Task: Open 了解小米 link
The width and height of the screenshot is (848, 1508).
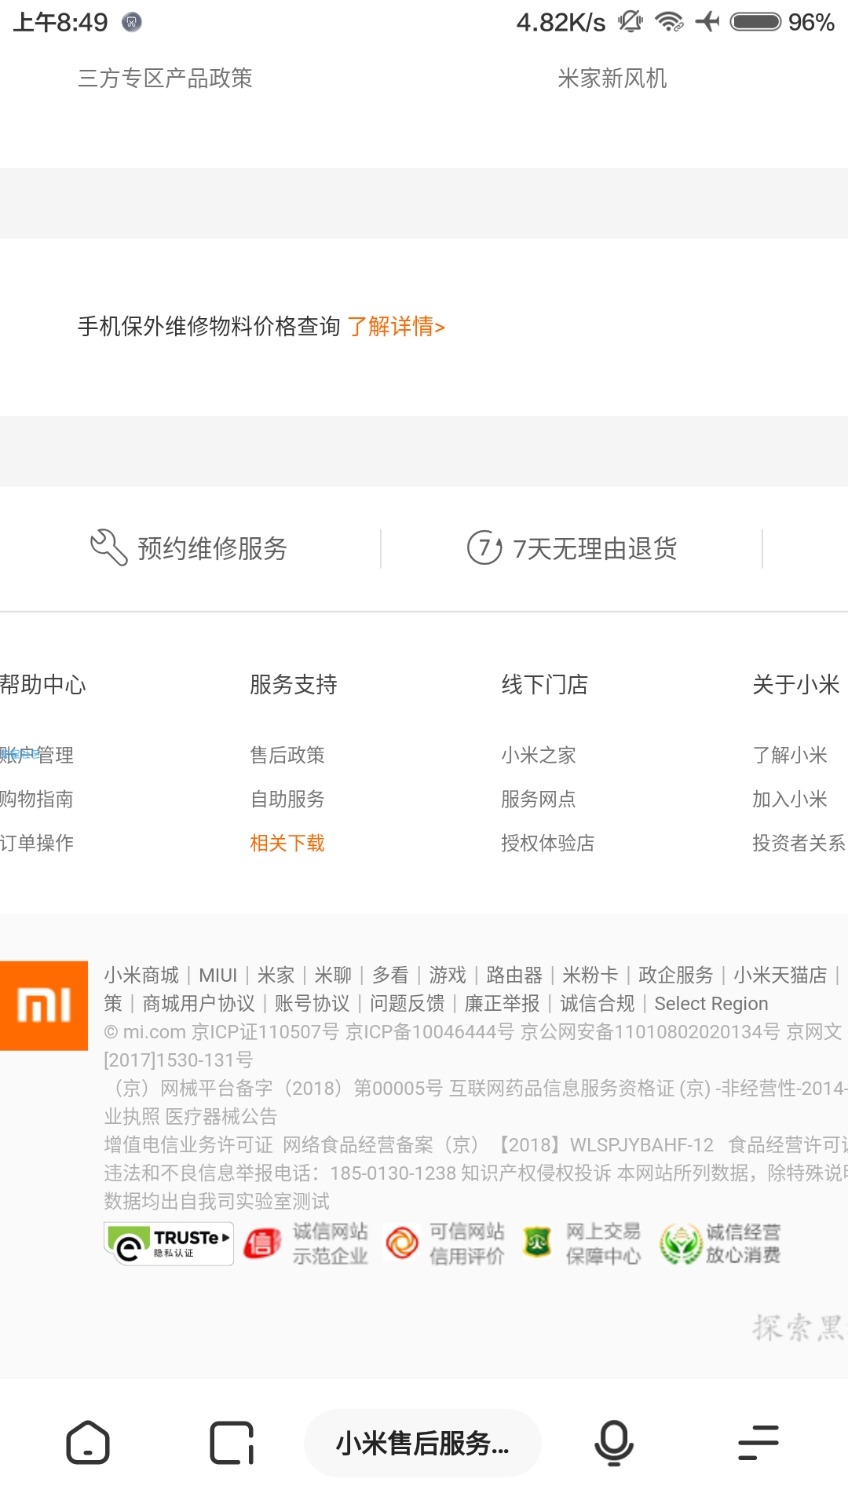Action: click(x=790, y=755)
